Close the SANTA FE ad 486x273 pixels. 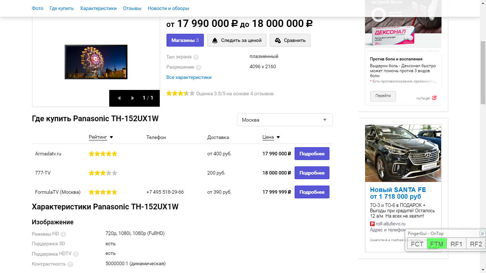click(x=438, y=128)
